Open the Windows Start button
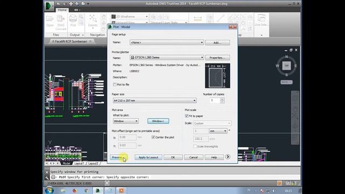The height and width of the screenshot is (194, 345). (x=49, y=190)
